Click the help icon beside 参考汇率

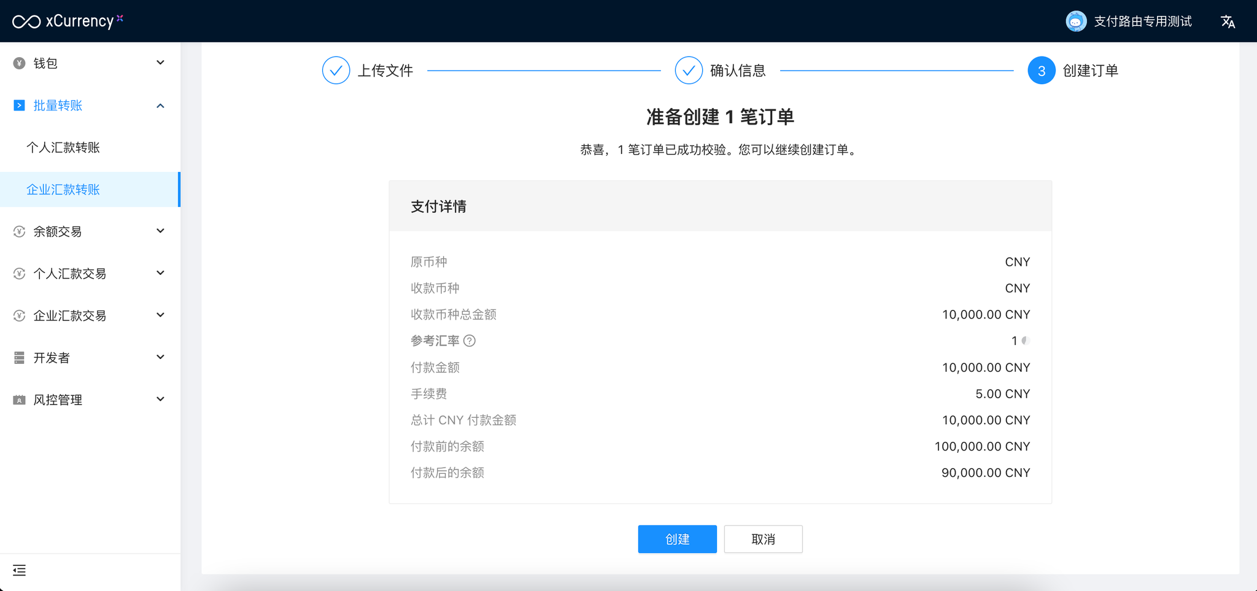[x=470, y=341]
